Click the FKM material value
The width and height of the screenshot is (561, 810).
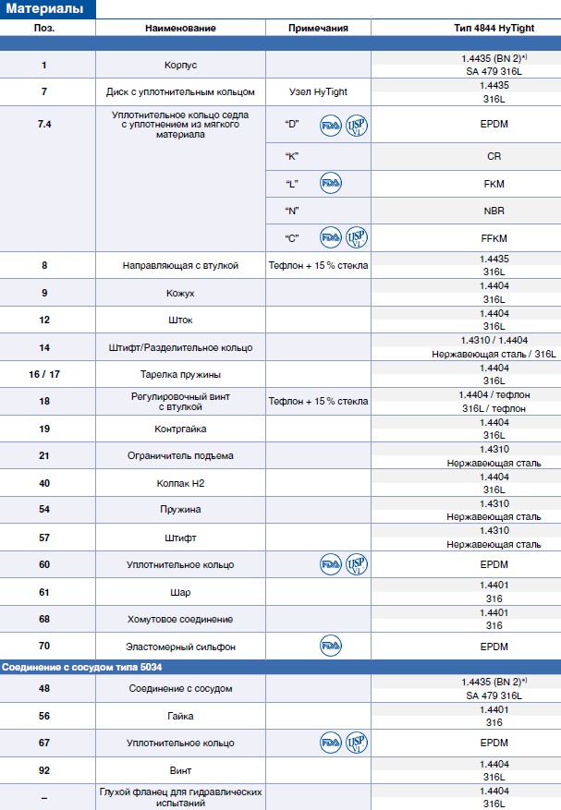pos(494,184)
